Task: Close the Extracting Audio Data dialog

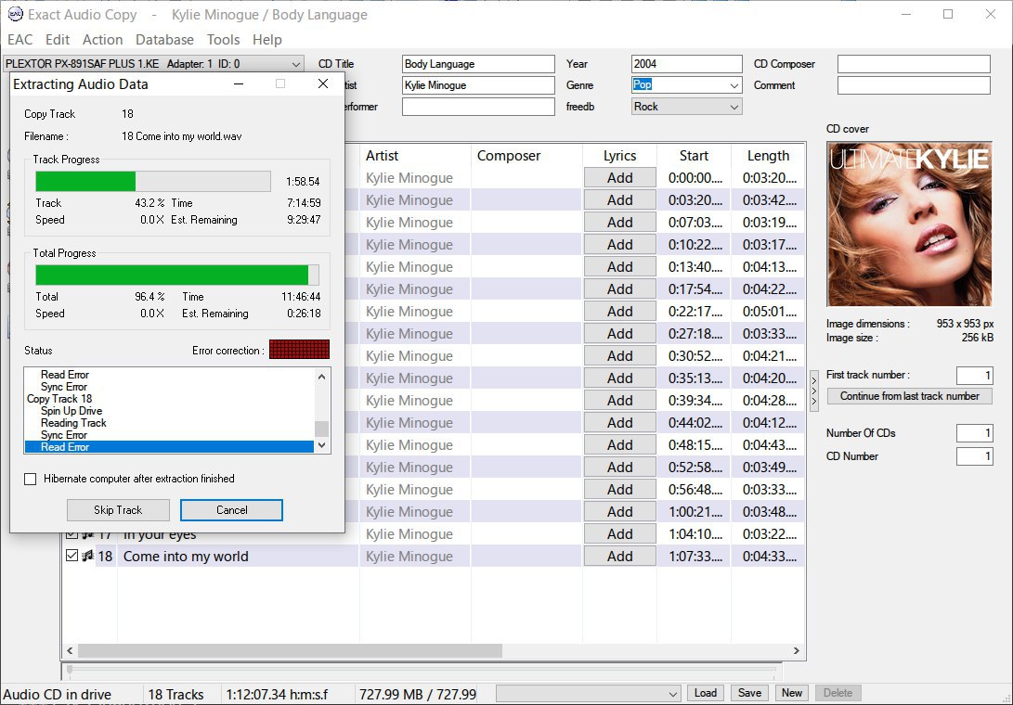Action: pyautogui.click(x=323, y=83)
